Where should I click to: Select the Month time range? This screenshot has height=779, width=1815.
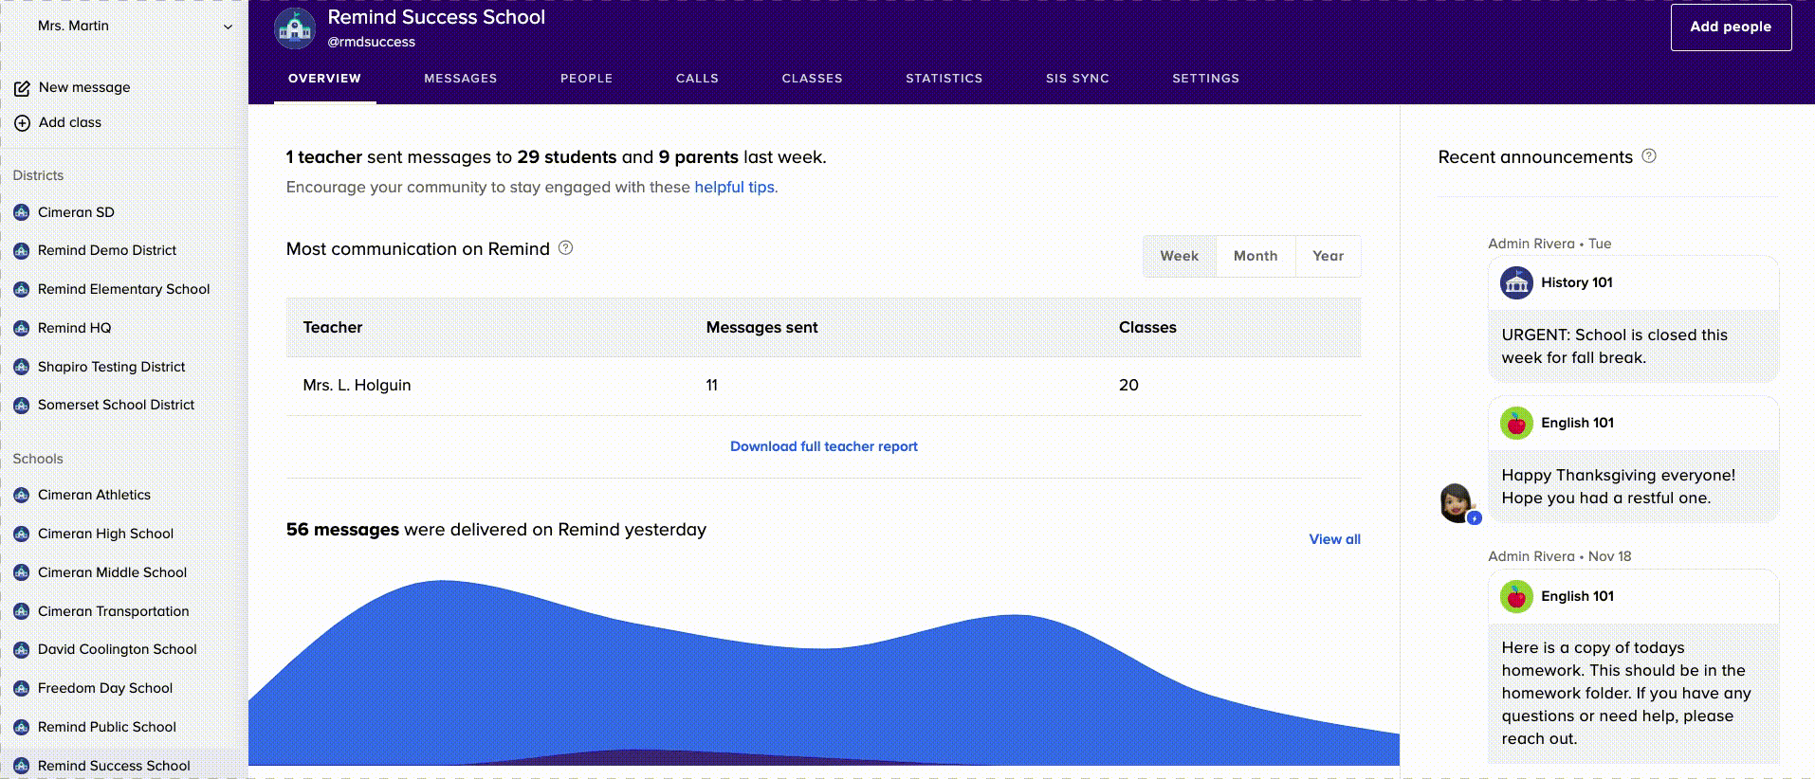(1256, 256)
